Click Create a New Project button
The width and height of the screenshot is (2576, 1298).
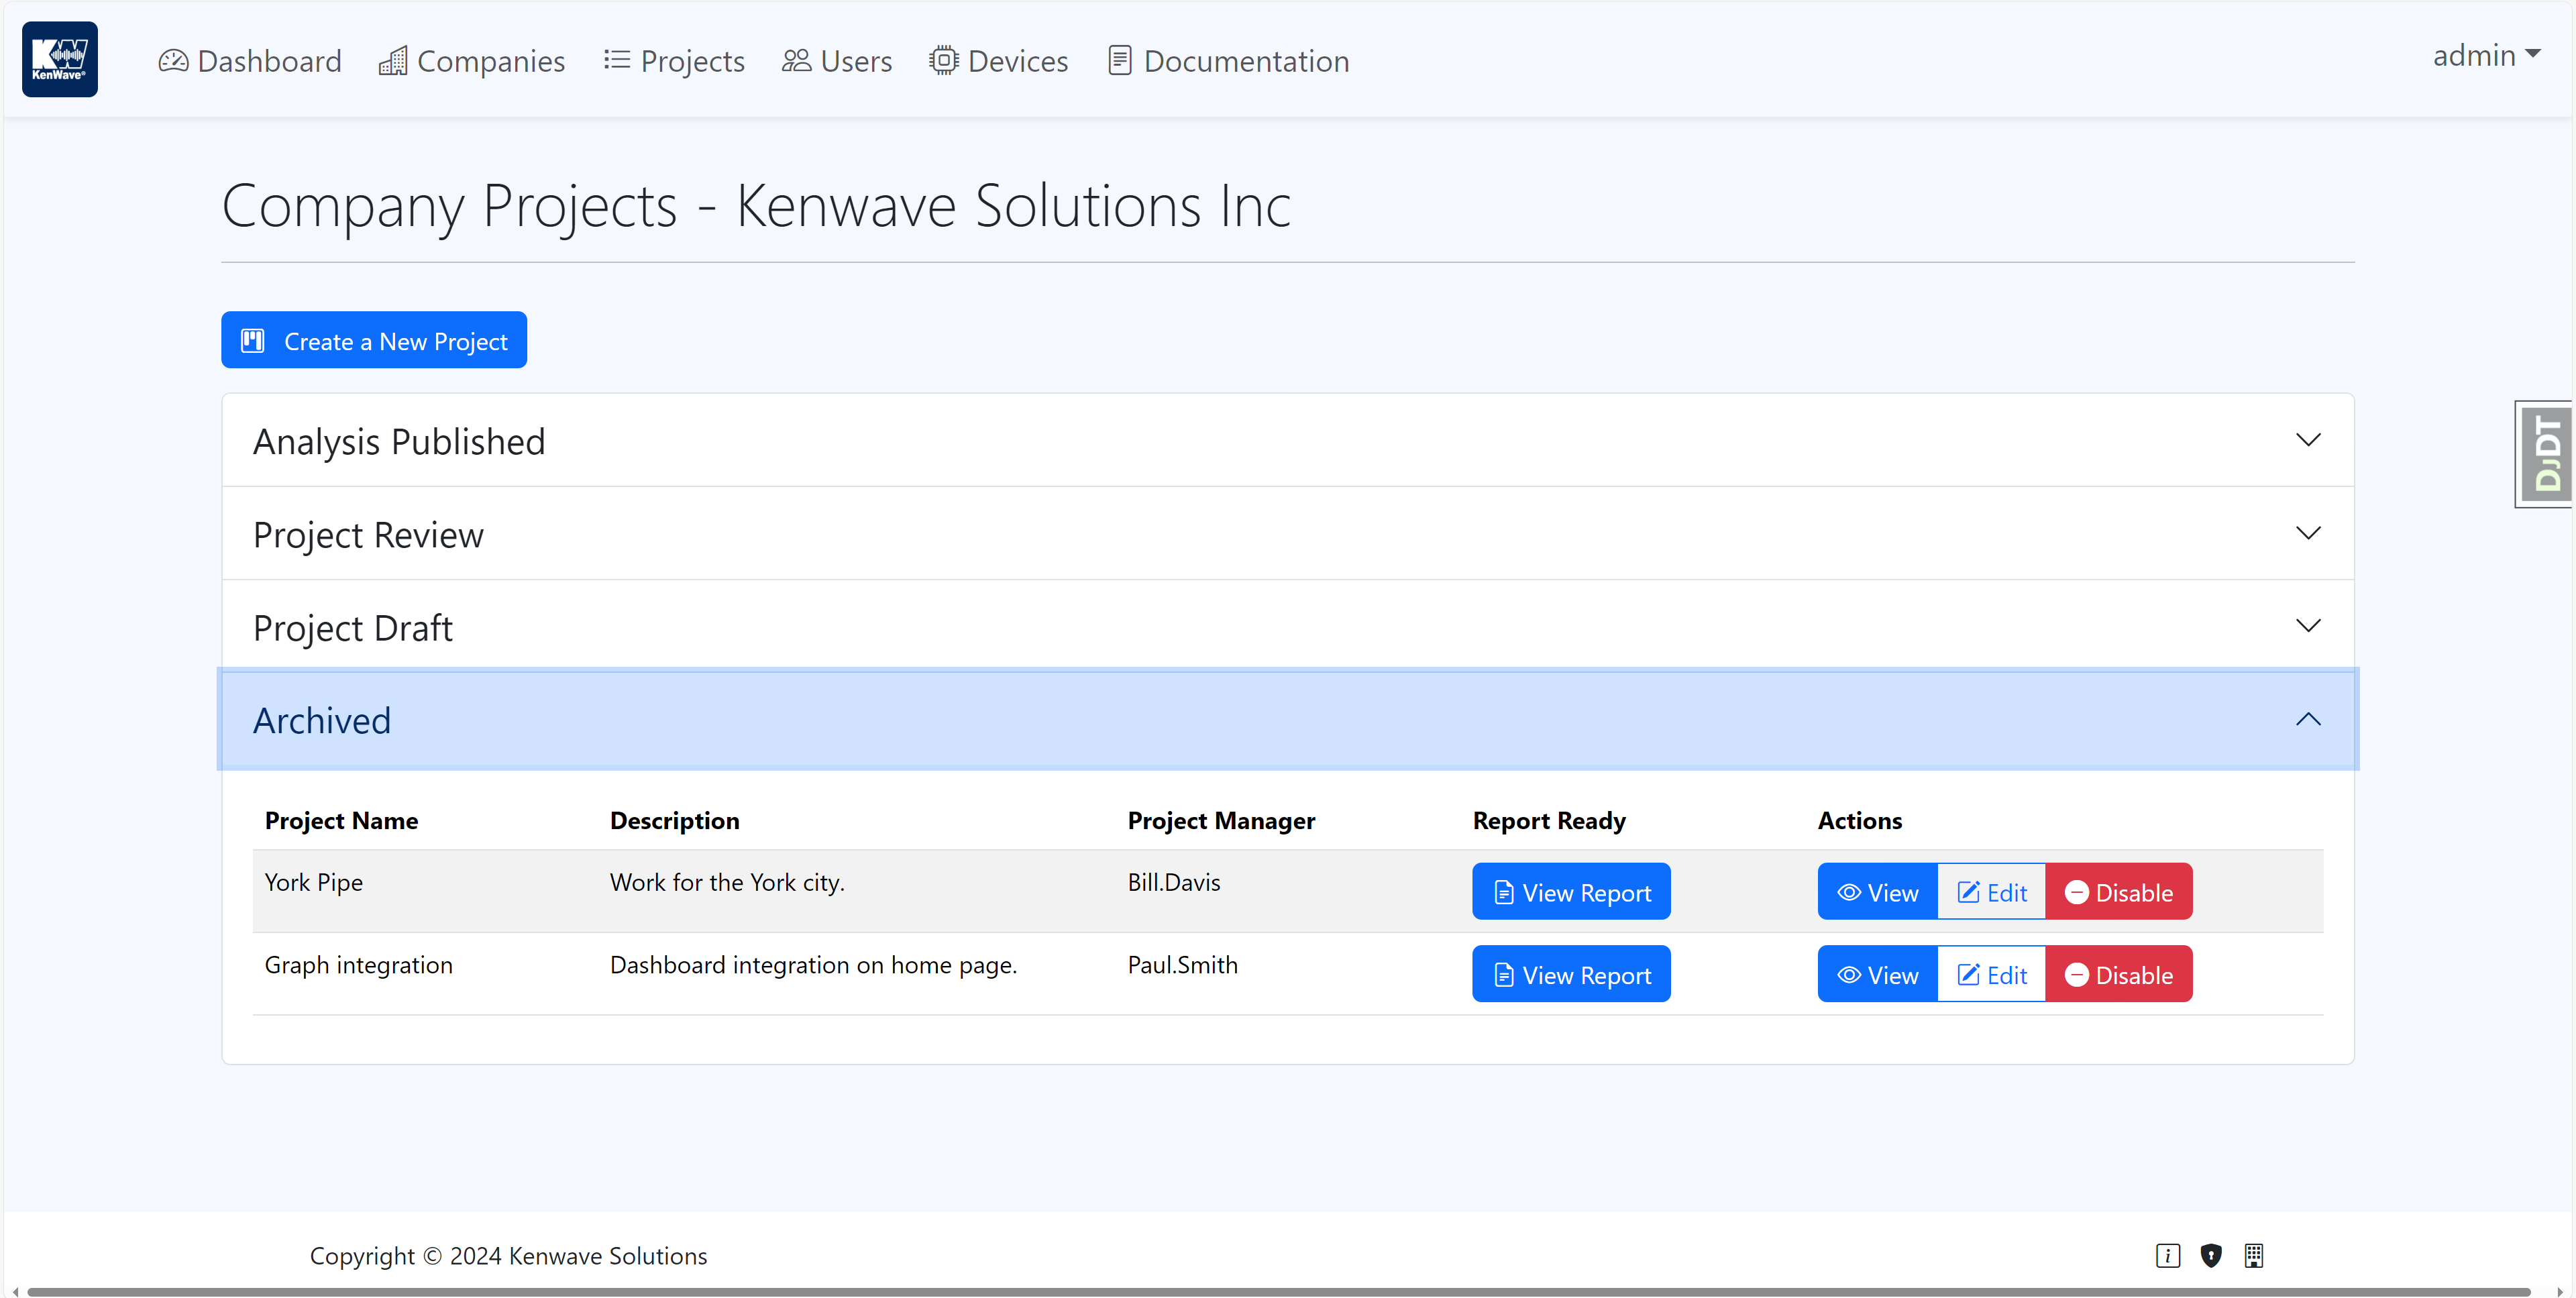(374, 340)
